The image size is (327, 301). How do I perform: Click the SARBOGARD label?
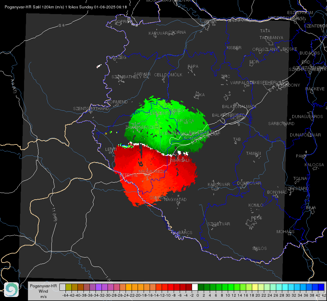pyautogui.click(x=281, y=124)
